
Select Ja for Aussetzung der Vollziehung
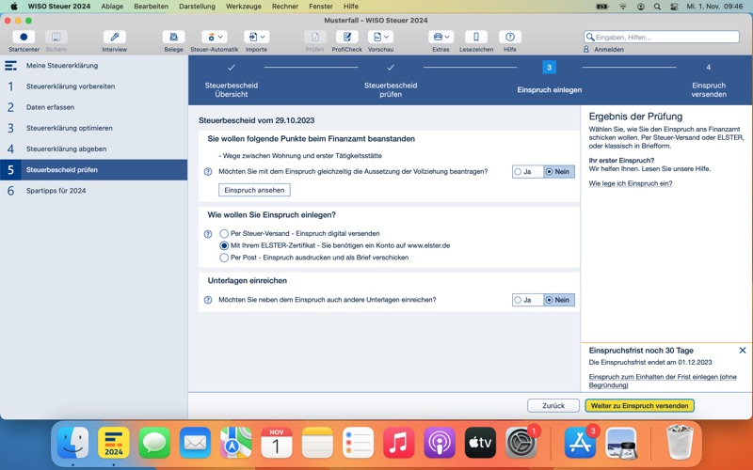coord(527,172)
